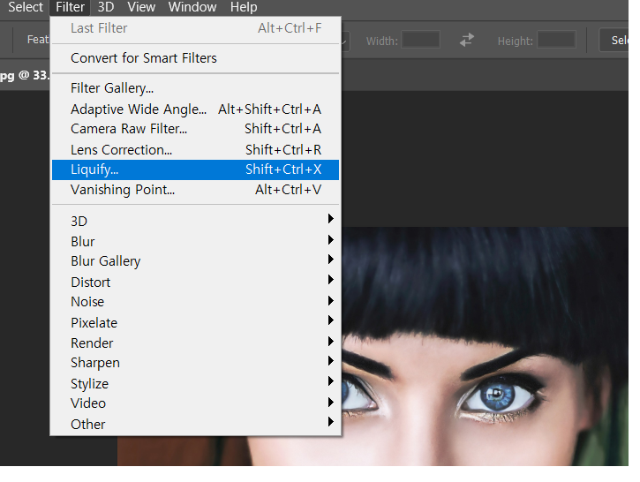Expand the Noise submenu
The image size is (640, 482).
point(195,302)
